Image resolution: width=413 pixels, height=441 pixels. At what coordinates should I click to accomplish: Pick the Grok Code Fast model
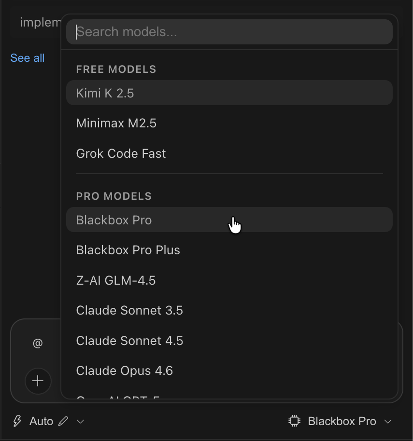point(121,153)
